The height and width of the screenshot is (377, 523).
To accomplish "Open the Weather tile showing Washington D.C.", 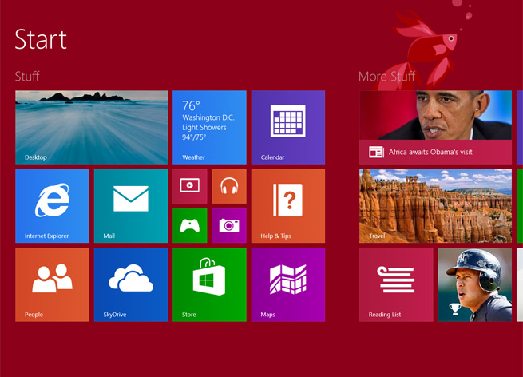I will [x=209, y=127].
